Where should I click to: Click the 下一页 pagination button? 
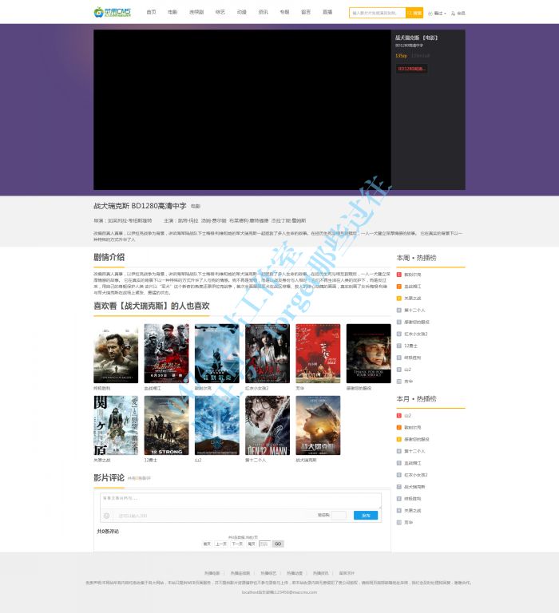tap(236, 544)
